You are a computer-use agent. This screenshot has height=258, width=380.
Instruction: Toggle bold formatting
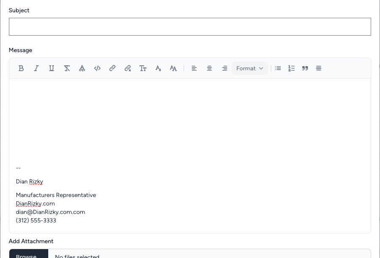(21, 68)
